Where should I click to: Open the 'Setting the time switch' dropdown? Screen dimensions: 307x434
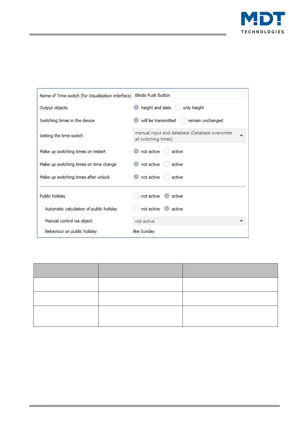186,136
